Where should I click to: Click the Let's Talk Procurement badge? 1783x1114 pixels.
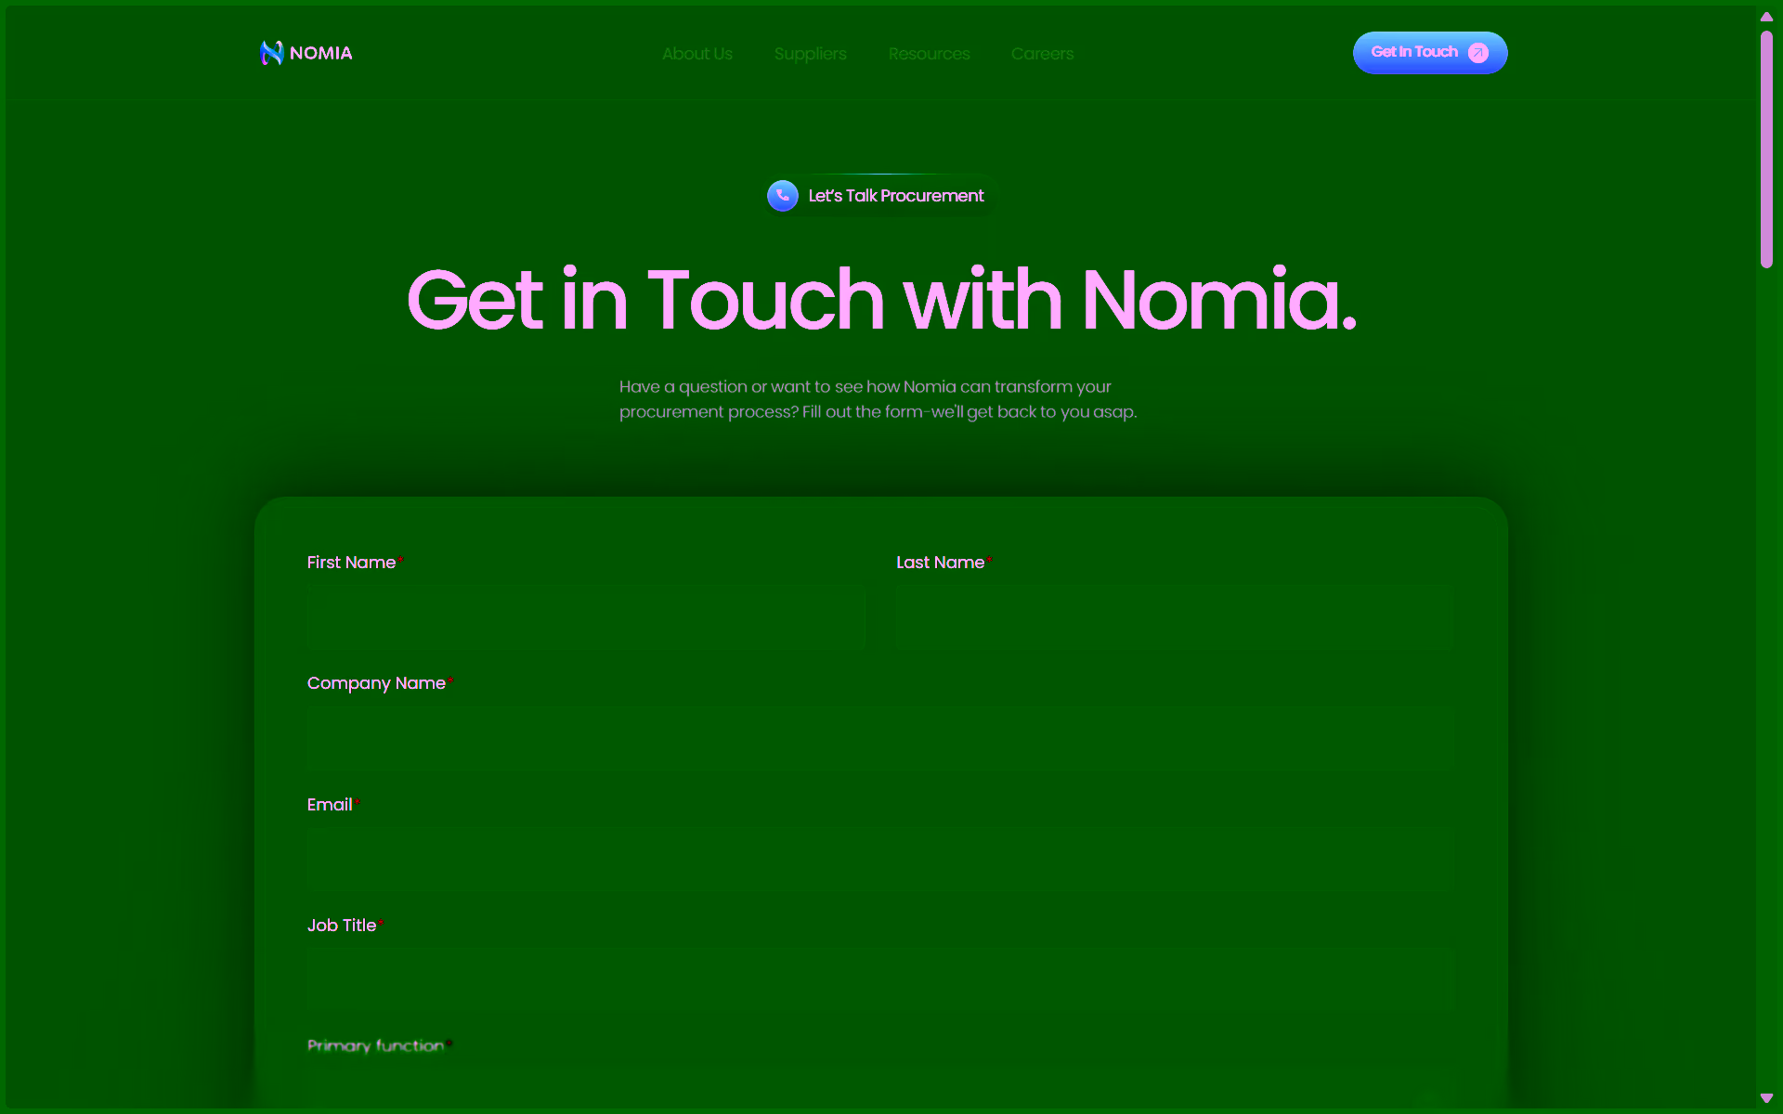pos(879,196)
